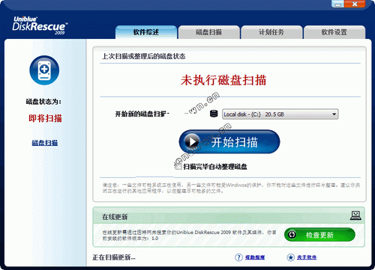Viewport: 375px width, 270px height.
Task: Click the 未执行磁盘扫描 status text
Action: point(223,80)
